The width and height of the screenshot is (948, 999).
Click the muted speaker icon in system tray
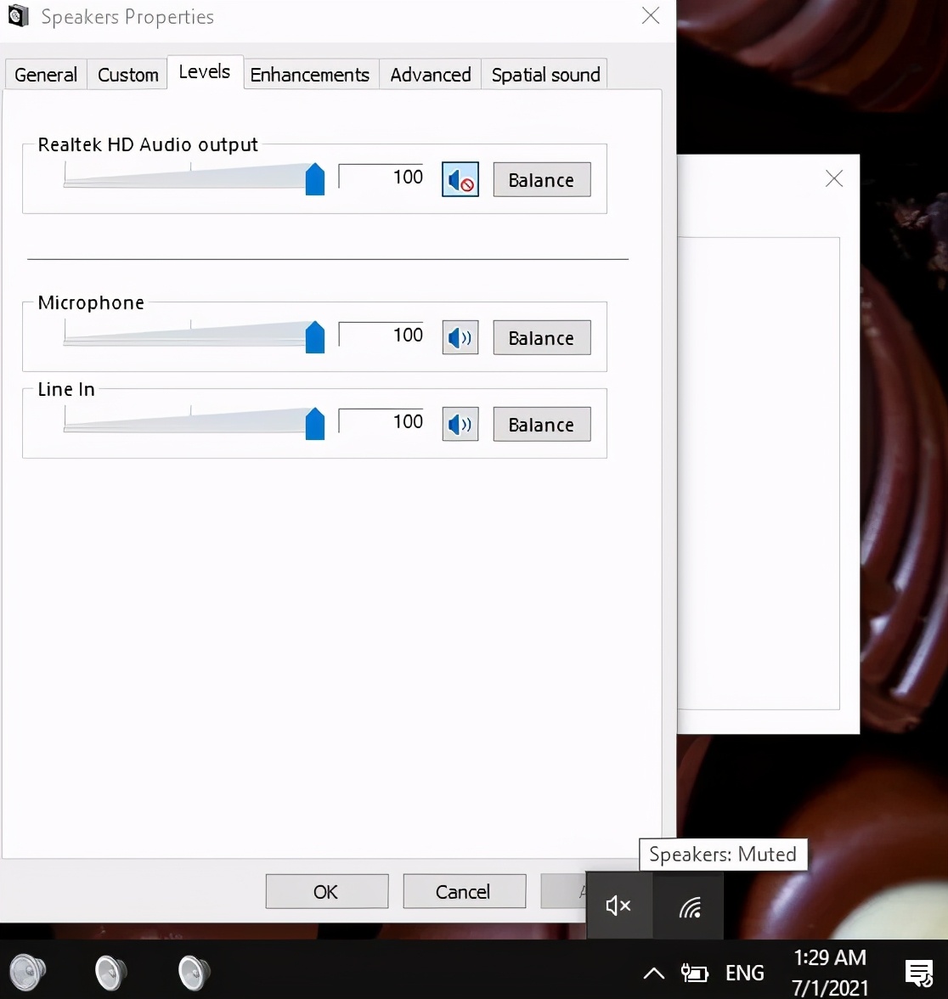pos(618,906)
